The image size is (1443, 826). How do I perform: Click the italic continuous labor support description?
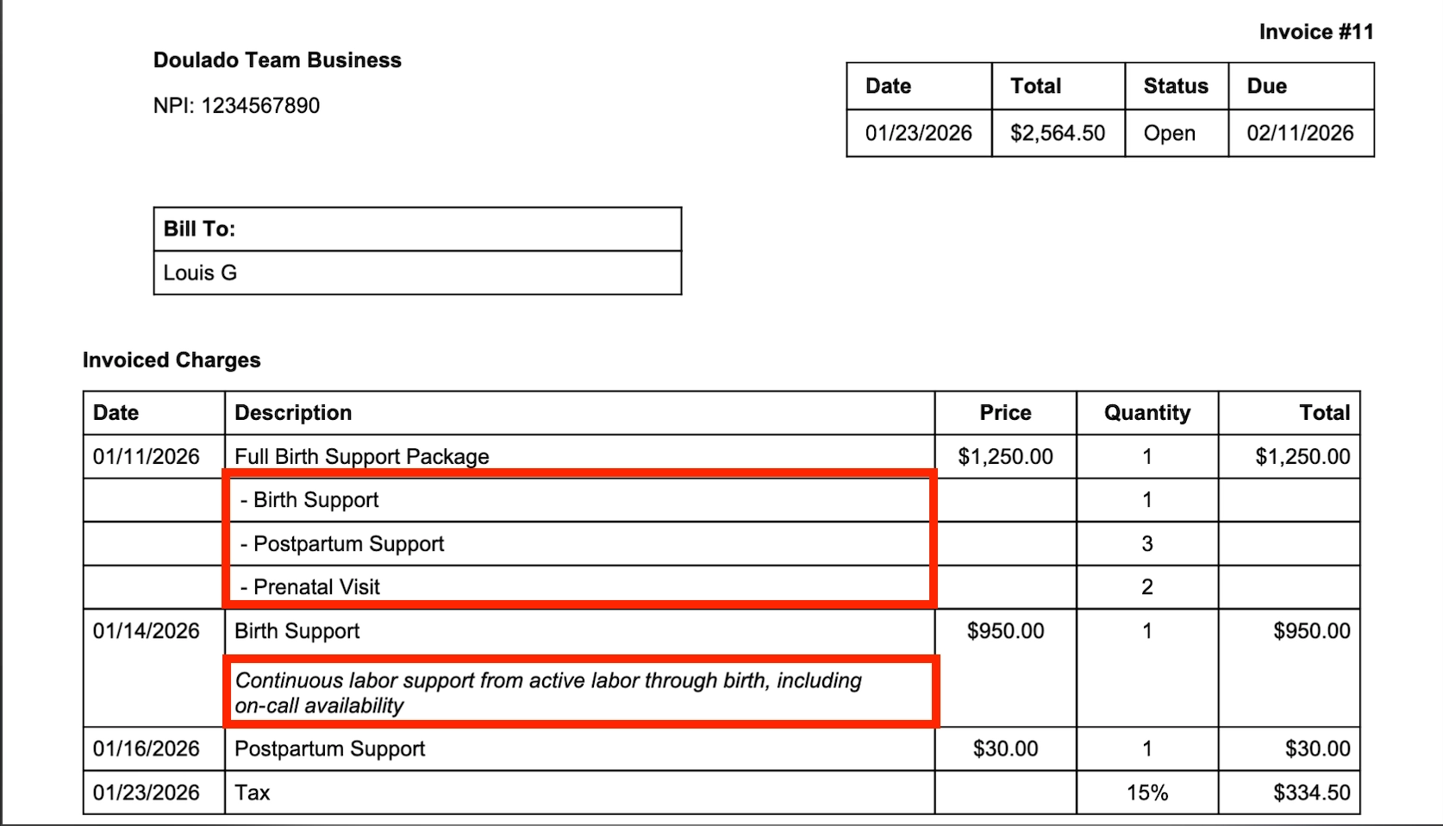pyautogui.click(x=548, y=692)
